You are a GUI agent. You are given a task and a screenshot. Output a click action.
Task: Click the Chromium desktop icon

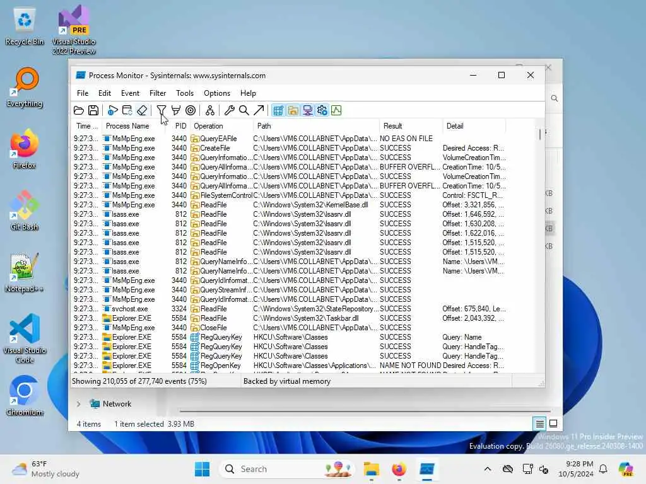pyautogui.click(x=25, y=396)
